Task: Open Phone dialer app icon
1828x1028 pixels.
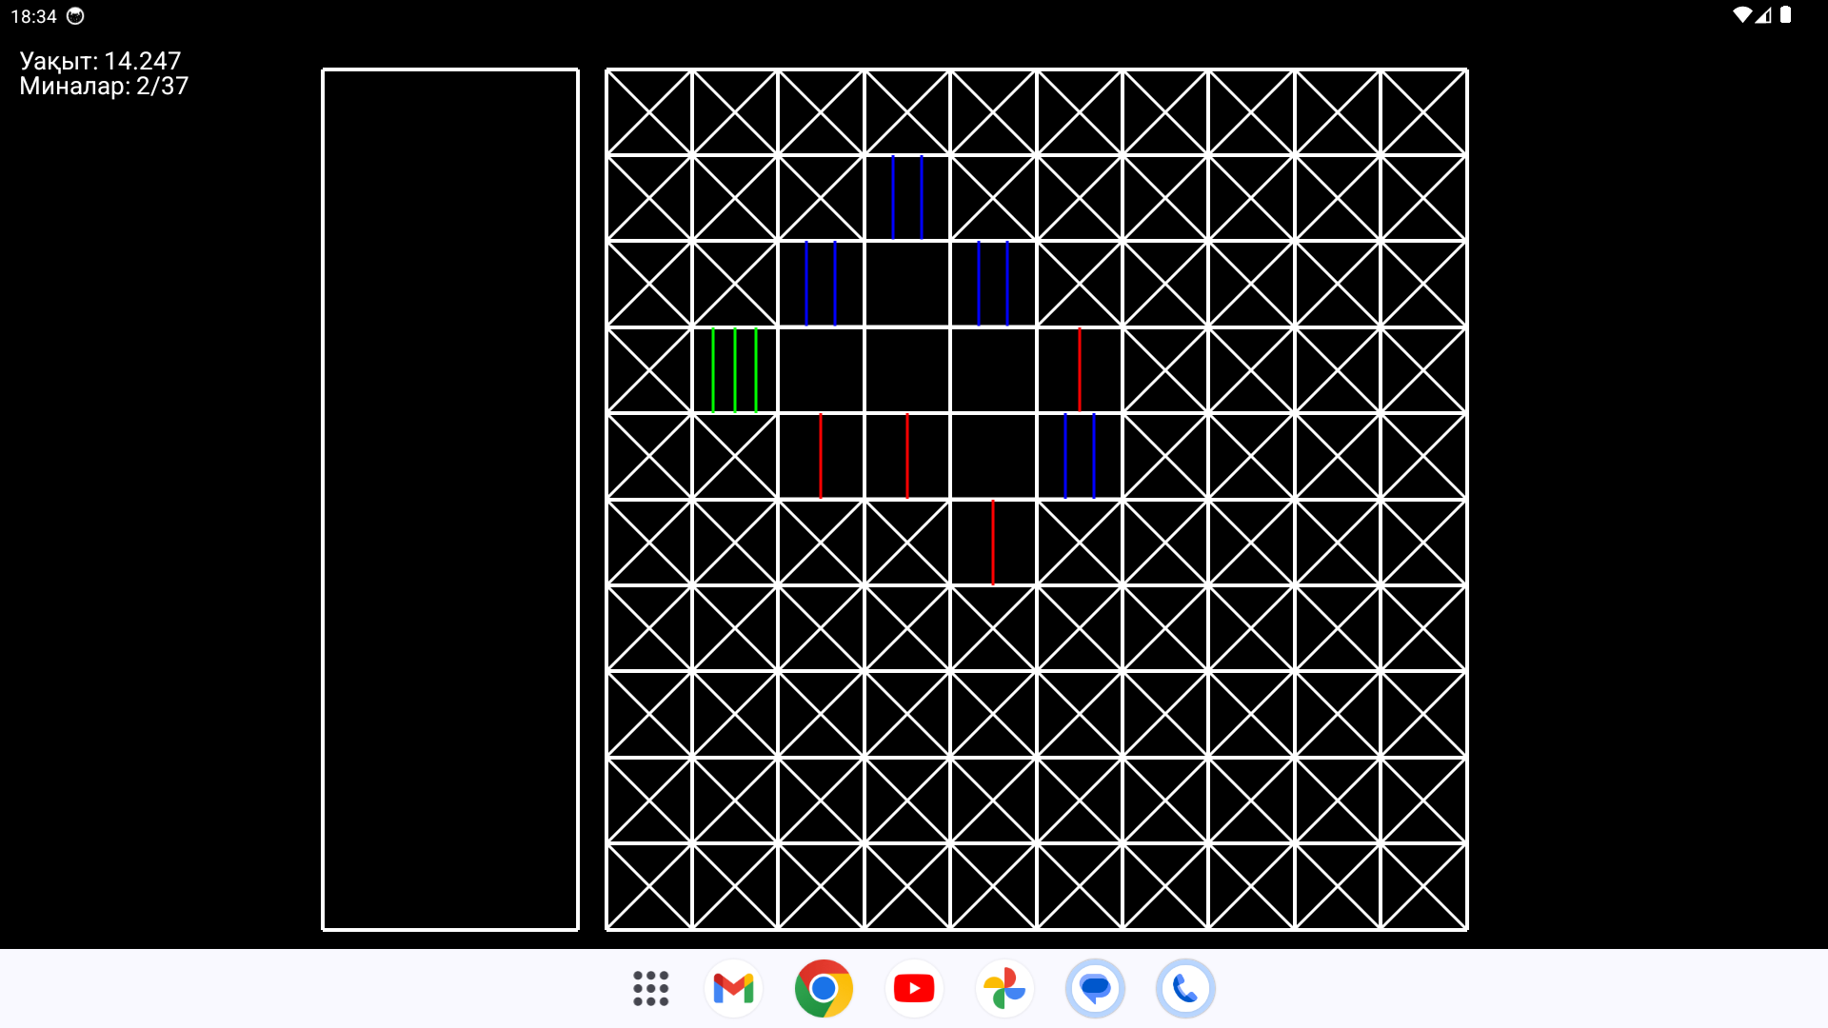Action: coord(1185,989)
